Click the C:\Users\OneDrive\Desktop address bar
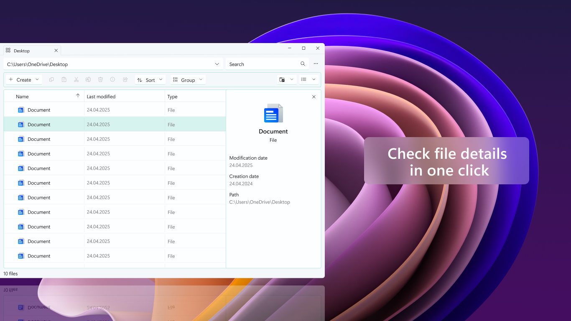571x321 pixels. pos(113,64)
